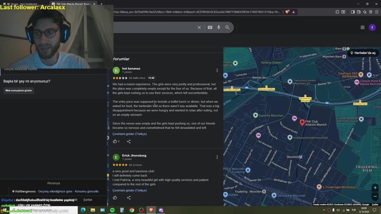The width and height of the screenshot is (381, 214).
Task: Share the Erick Jhonsburg review
Action: 129,198
